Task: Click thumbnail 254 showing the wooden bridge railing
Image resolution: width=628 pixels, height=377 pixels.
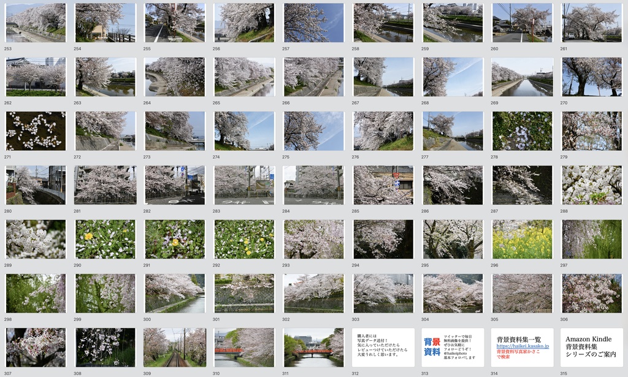Action: tap(105, 21)
